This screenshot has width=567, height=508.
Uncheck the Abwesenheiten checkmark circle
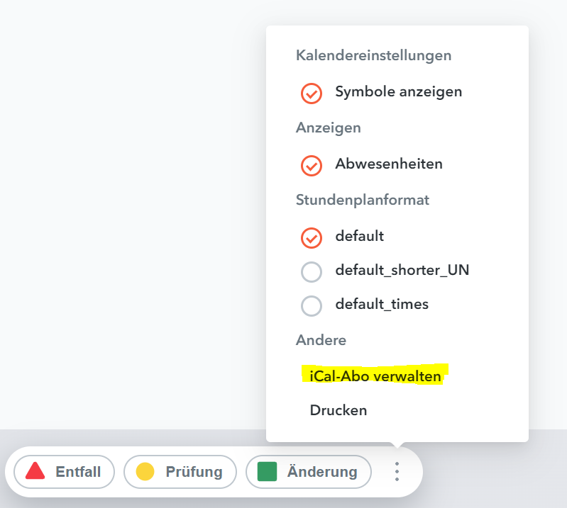tap(312, 165)
